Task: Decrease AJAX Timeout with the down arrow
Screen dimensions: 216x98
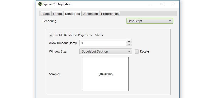Action: (x=129, y=44)
